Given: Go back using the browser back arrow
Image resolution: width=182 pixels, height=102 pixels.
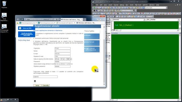Looking at the screenshot, I should click(18, 19).
